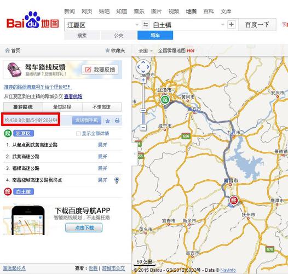Click the 南昌市 label on the map
The height and width of the screenshot is (274, 288).
click(x=231, y=181)
